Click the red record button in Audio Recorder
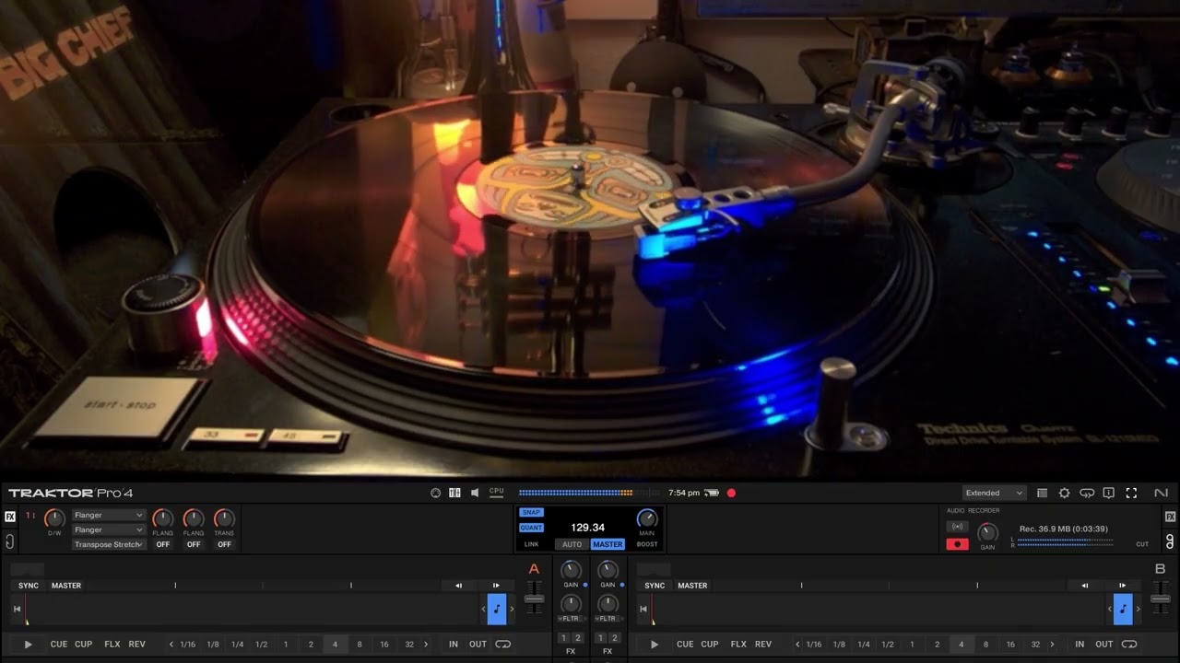The height and width of the screenshot is (663, 1180). tap(957, 544)
